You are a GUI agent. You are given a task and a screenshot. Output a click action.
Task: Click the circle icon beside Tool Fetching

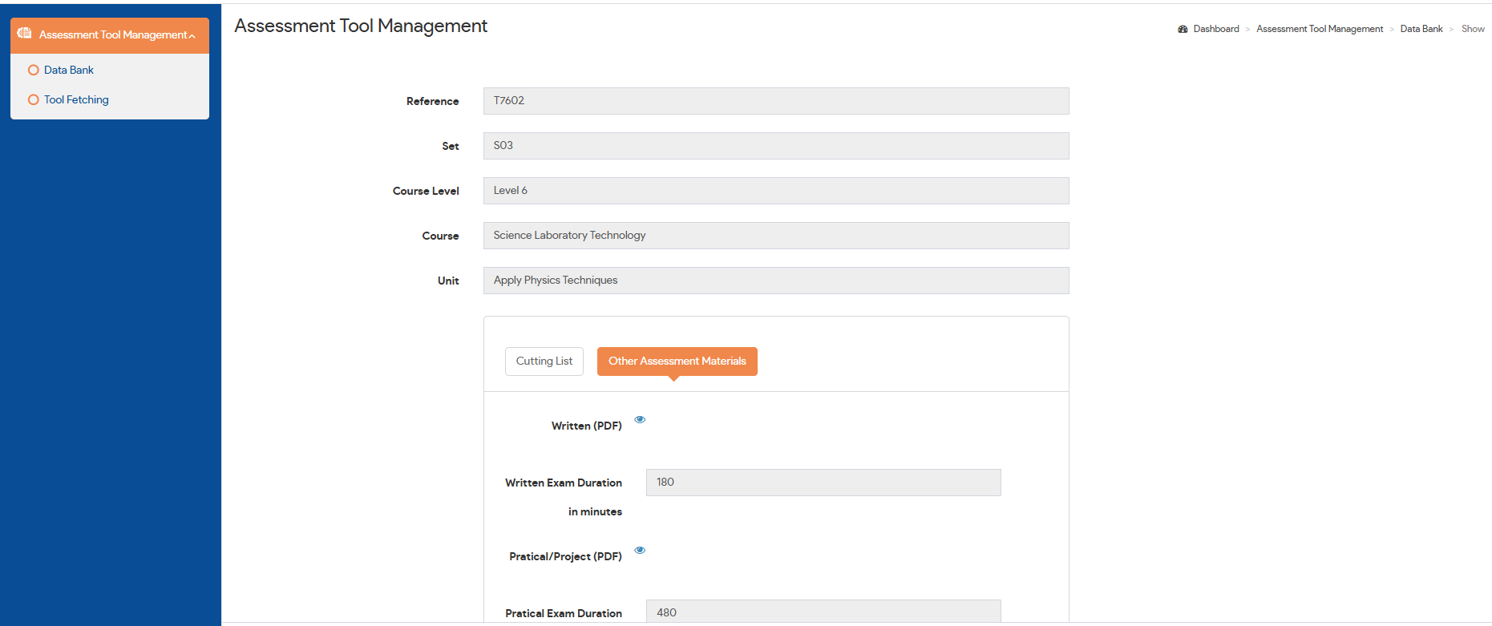[x=34, y=100]
